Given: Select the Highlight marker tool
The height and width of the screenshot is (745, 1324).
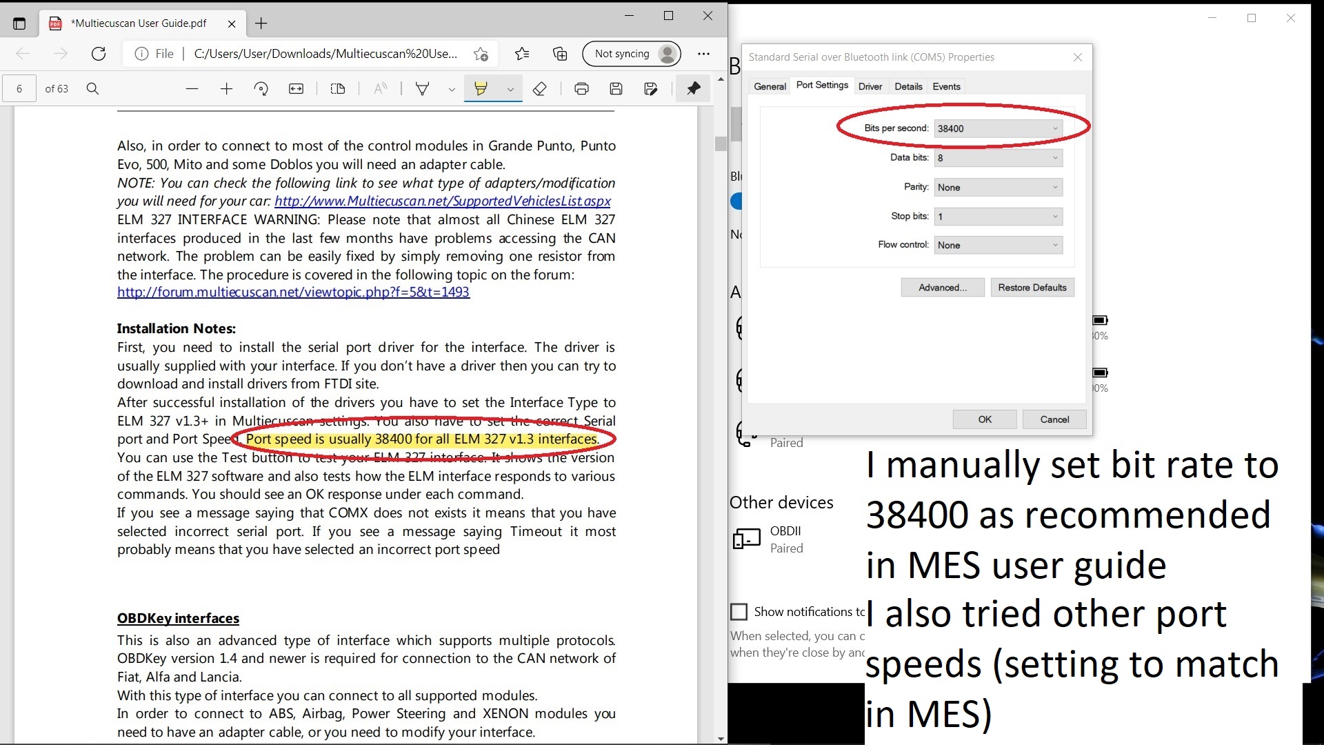Looking at the screenshot, I should [481, 88].
